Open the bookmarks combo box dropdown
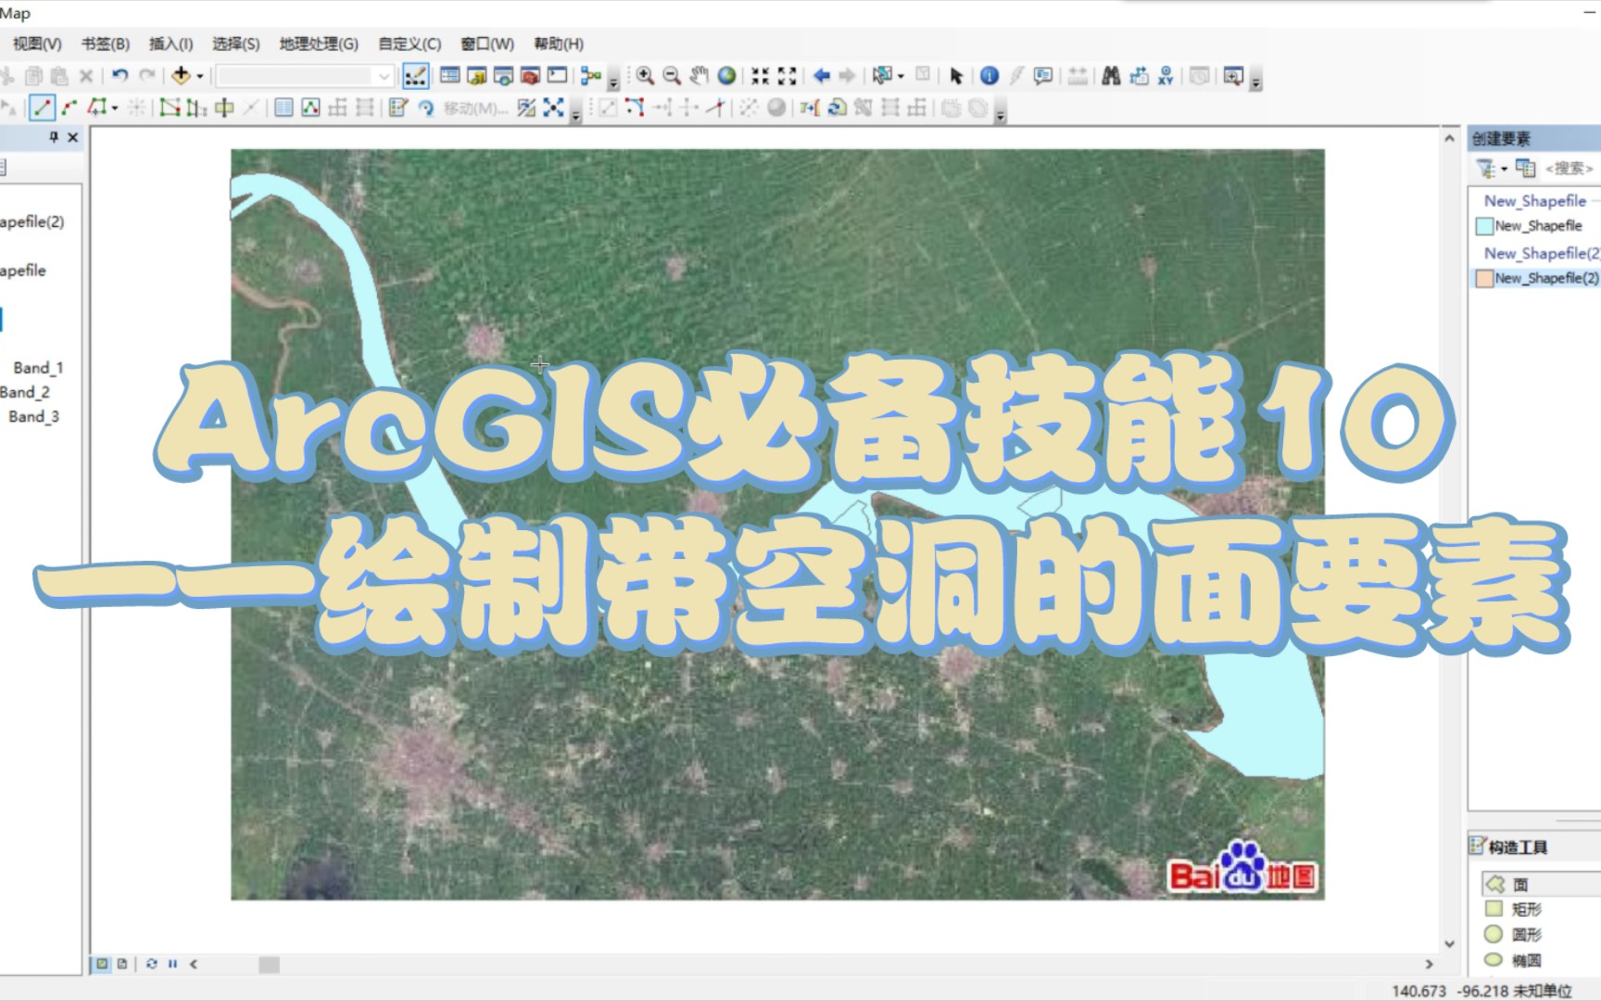1601x1001 pixels. click(384, 76)
